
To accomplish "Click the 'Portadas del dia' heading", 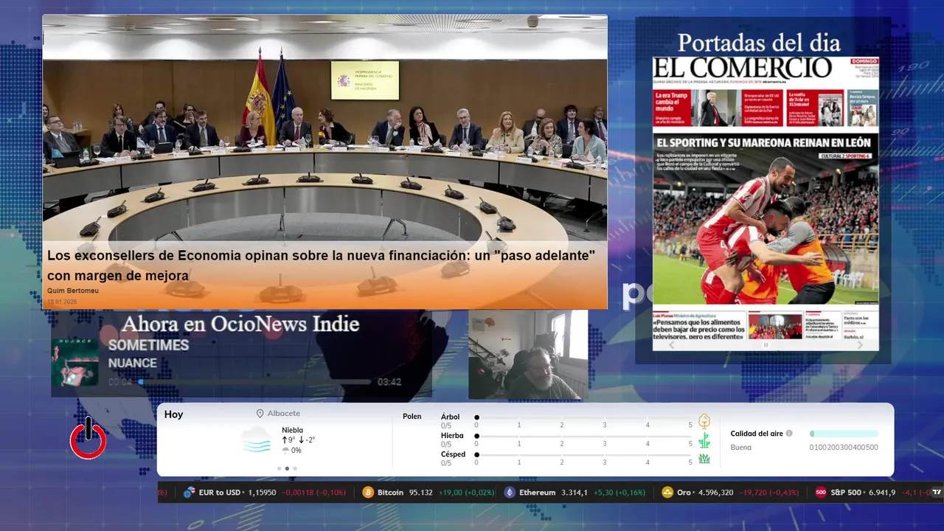I will click(759, 41).
